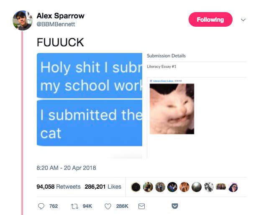Open the first liker's dark circular avatar
261x215 pixels.
click(136, 187)
